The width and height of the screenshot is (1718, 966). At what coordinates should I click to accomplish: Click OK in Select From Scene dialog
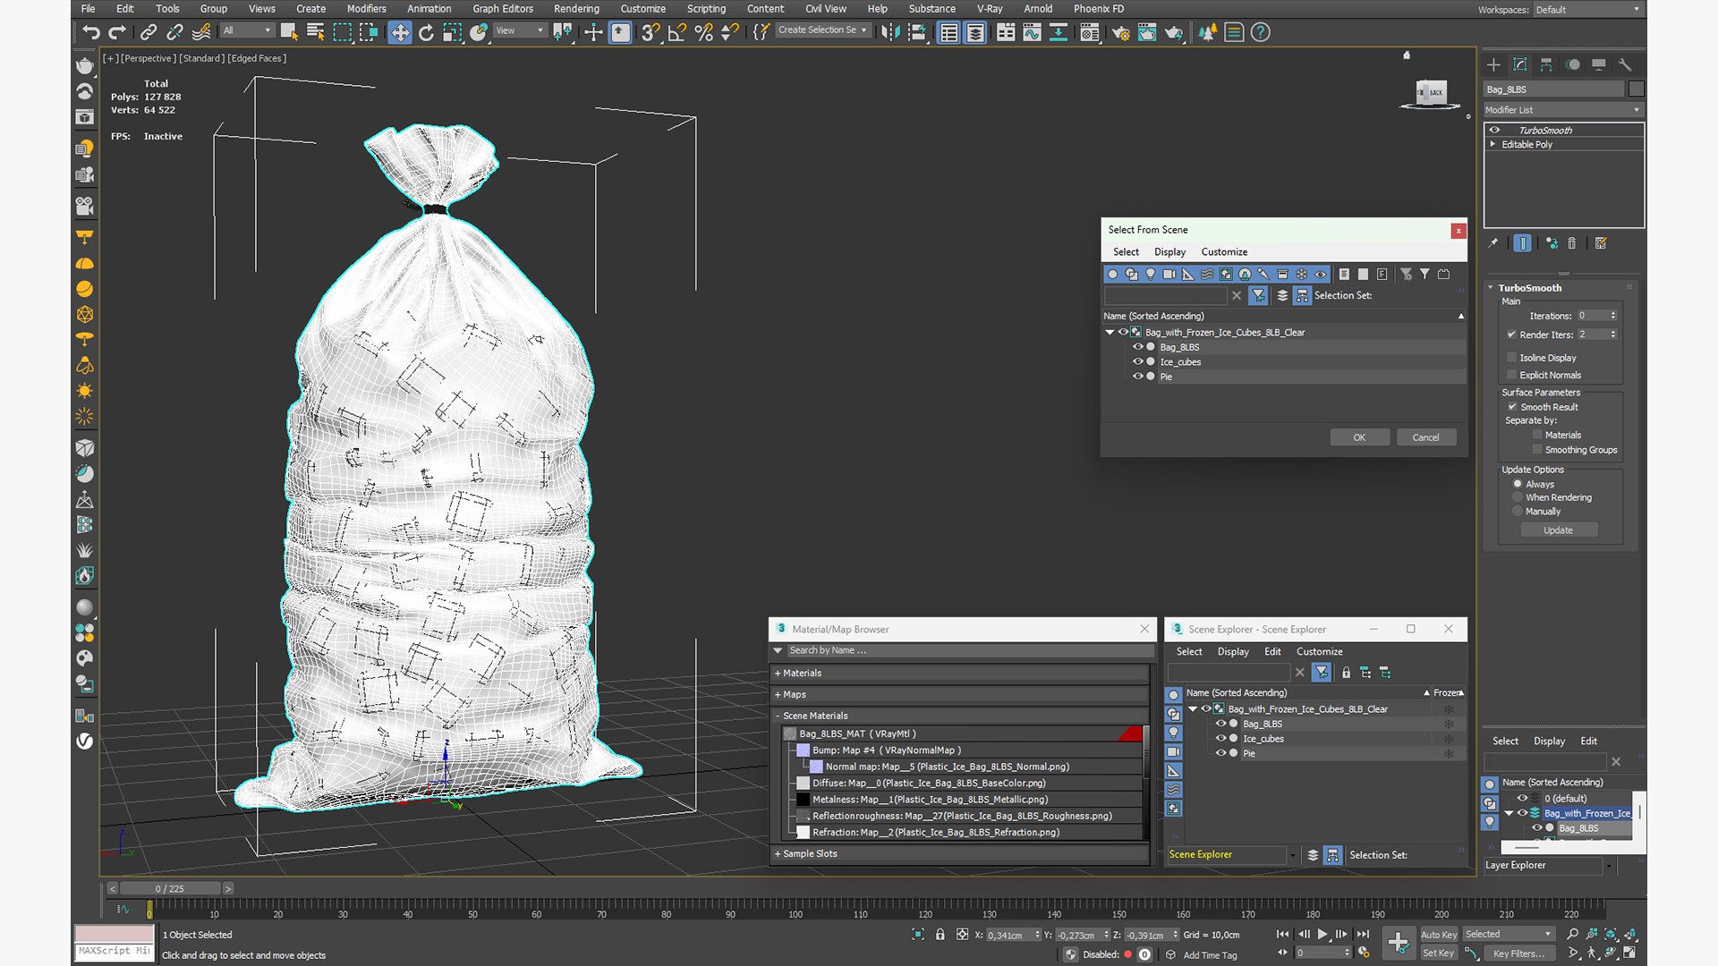(x=1359, y=437)
